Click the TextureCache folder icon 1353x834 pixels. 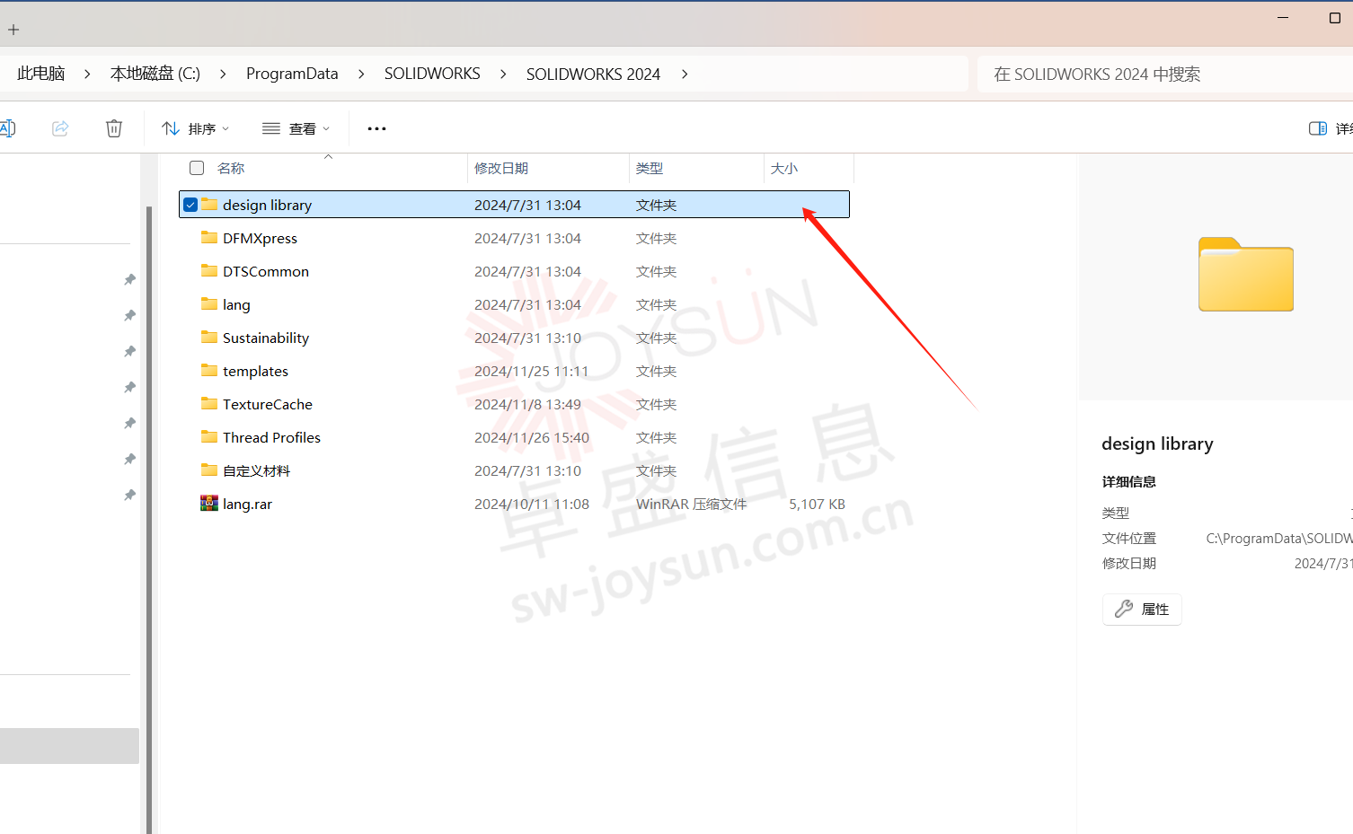209,403
